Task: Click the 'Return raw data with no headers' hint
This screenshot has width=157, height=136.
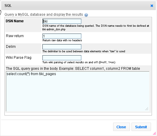Action: [x=62, y=40]
